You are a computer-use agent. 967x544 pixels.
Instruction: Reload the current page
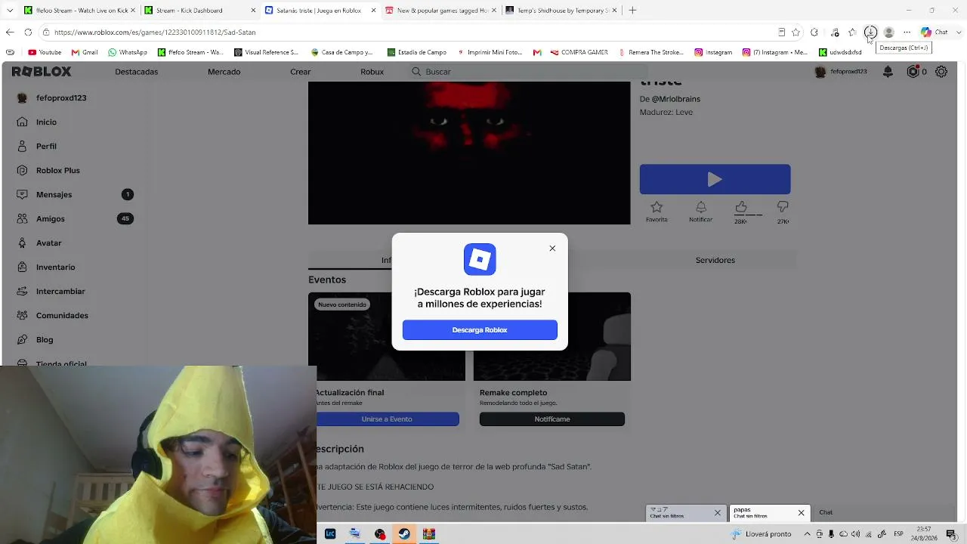pos(28,32)
